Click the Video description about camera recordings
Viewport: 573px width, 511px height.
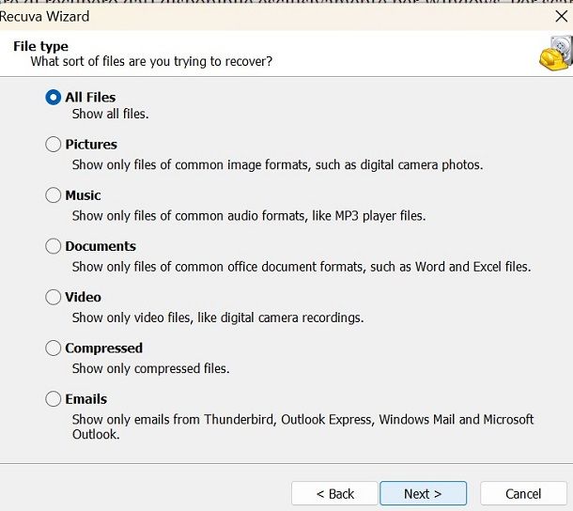(x=218, y=317)
